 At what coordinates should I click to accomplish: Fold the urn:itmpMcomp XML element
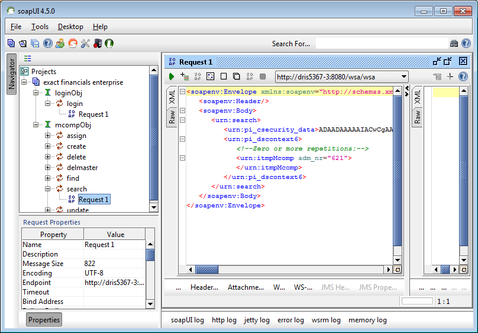tap(182, 158)
